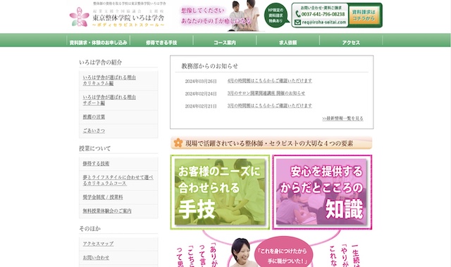Image resolution: width=451 pixels, height=267 pixels.
Task: Click いろは学舎の紹介 sidebar heading
Action: point(100,63)
